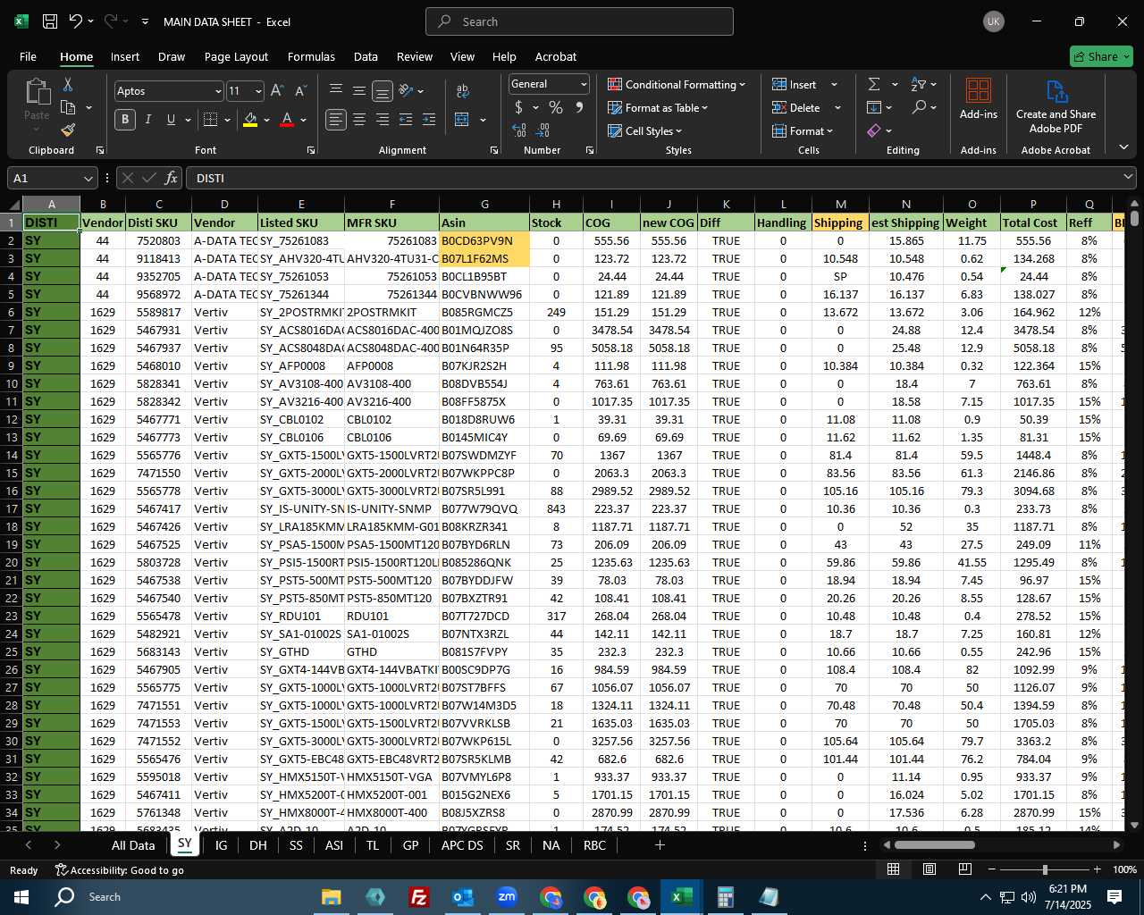The width and height of the screenshot is (1144, 915).
Task: Open Zoom app from taskbar
Action: coord(507,897)
